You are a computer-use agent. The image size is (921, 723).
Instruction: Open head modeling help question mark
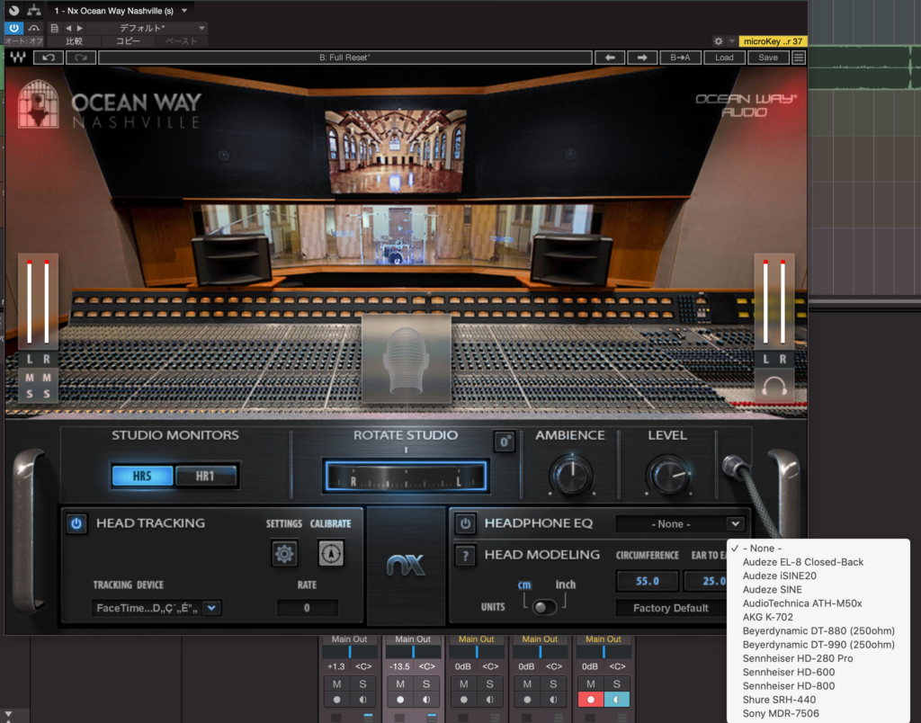pos(465,555)
